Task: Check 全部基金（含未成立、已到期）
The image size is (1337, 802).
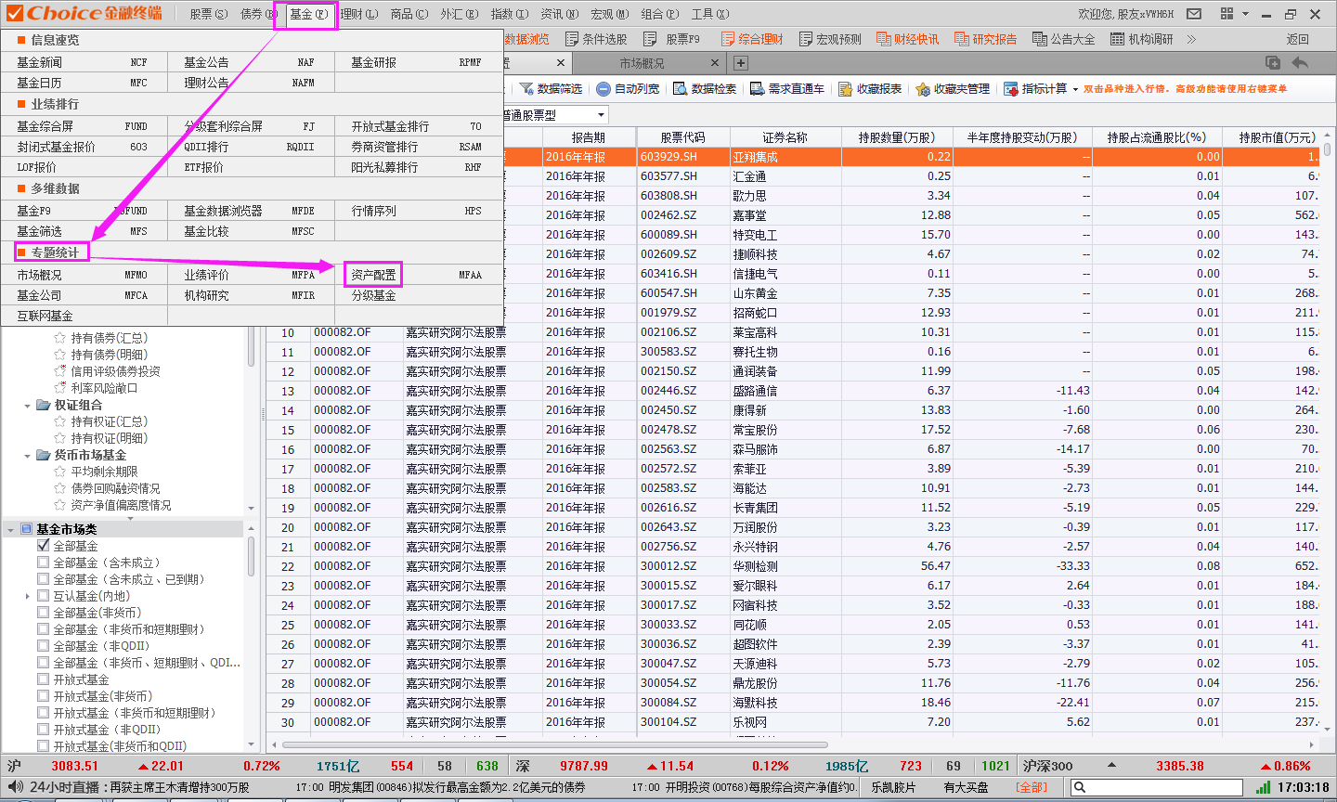Action: [x=44, y=579]
